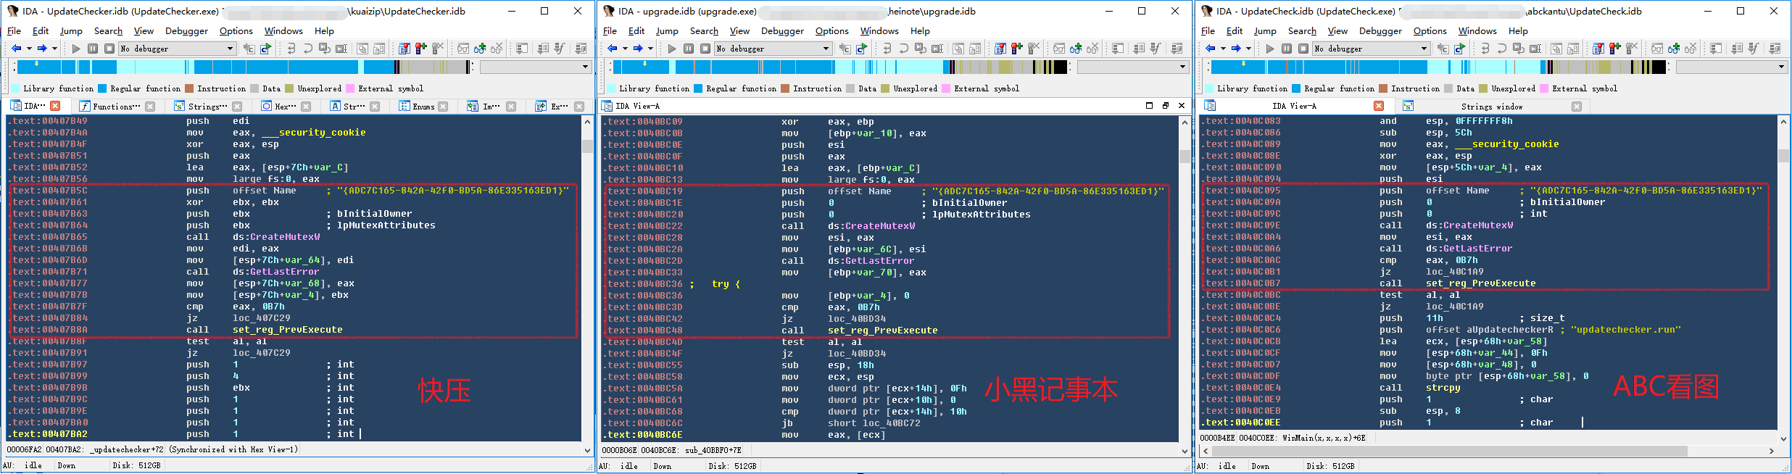Open the No debugger dropdown in UpdateCheck.idb window

(x=1424, y=49)
